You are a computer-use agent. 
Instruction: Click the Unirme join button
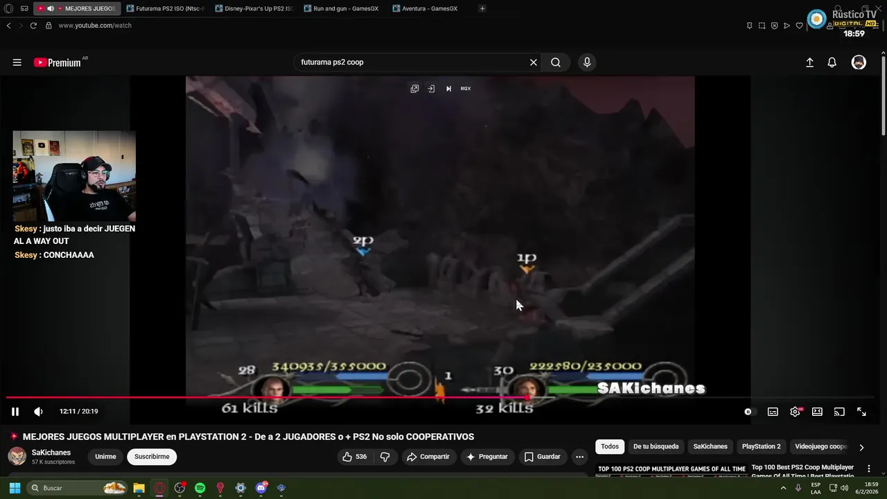pos(105,457)
